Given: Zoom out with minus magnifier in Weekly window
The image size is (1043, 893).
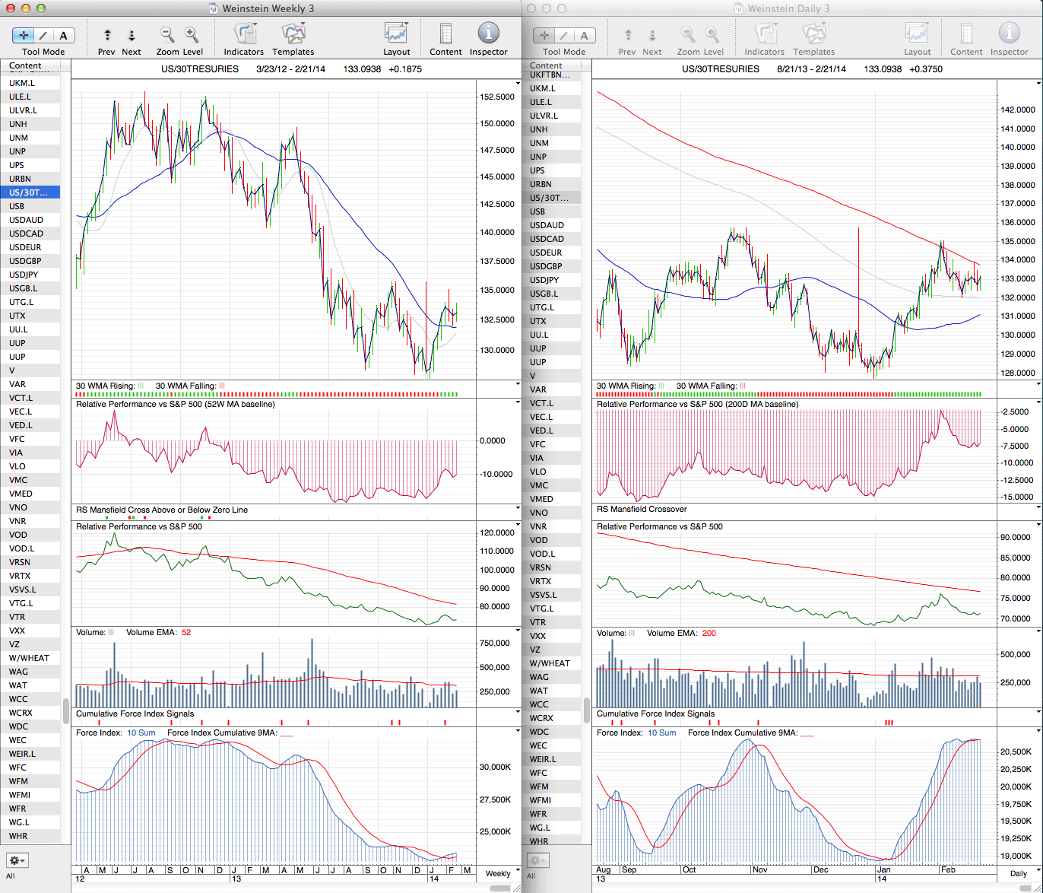Looking at the screenshot, I should pos(167,34).
